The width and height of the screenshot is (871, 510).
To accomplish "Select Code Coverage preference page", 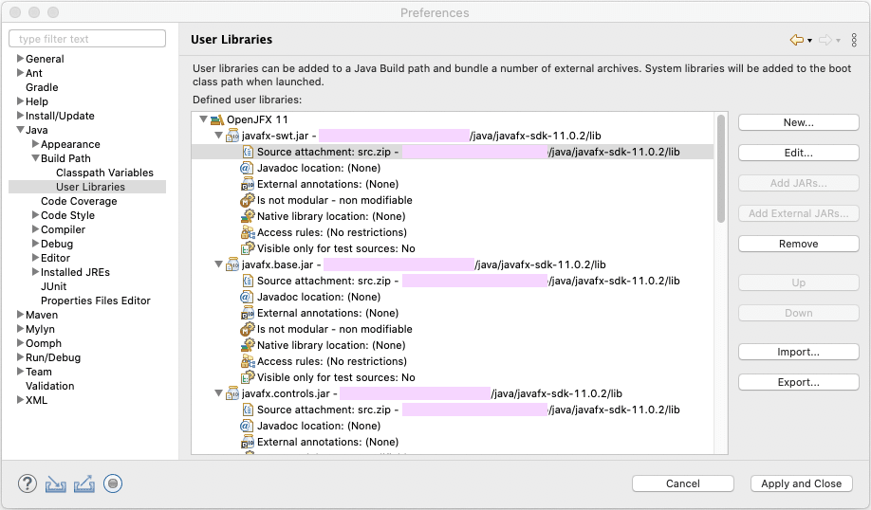I will pyautogui.click(x=79, y=201).
